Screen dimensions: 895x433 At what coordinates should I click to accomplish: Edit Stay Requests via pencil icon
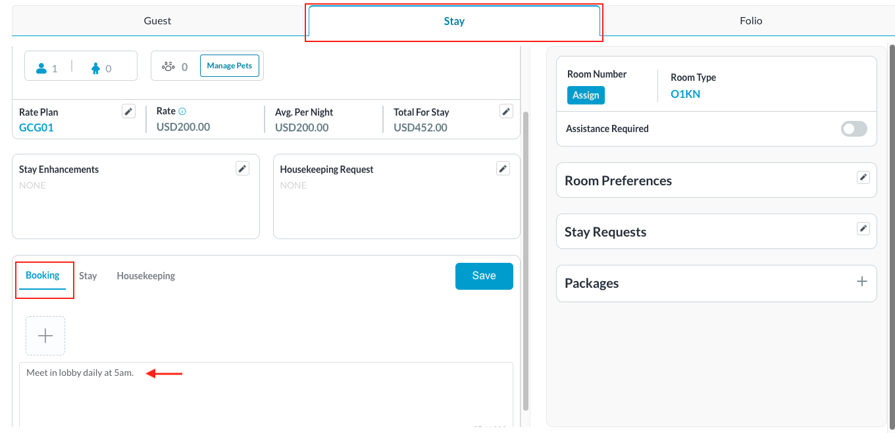[863, 229]
